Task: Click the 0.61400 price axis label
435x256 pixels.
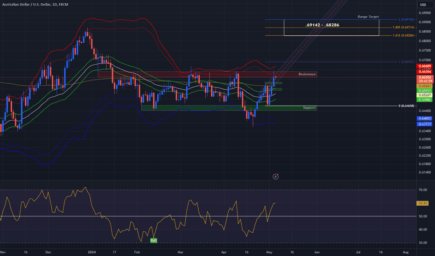Action: point(424,172)
